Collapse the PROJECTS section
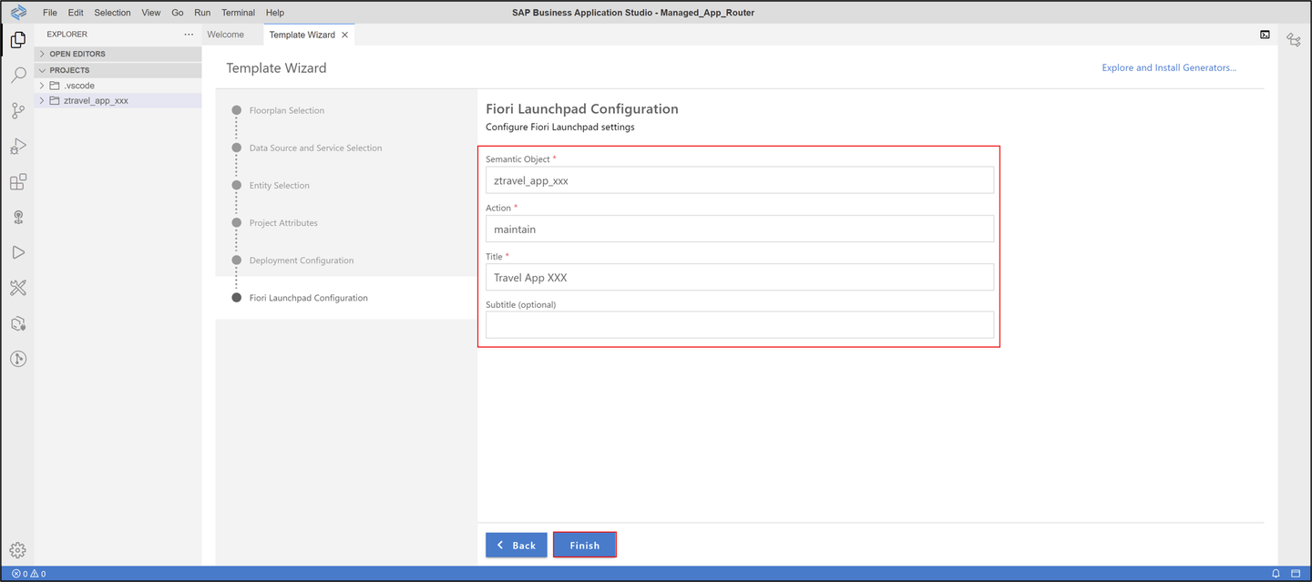Screen dimensions: 1312x582 pyautogui.click(x=118, y=70)
